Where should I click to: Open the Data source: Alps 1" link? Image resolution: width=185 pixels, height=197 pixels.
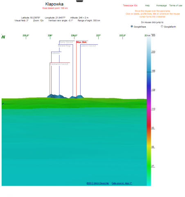pyautogui.click(x=122, y=183)
